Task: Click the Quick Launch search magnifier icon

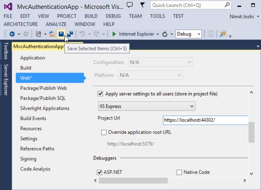Action: (227, 5)
